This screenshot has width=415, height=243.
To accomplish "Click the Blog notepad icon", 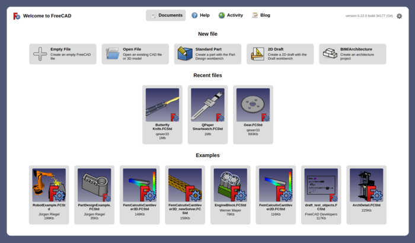I will pos(255,15).
